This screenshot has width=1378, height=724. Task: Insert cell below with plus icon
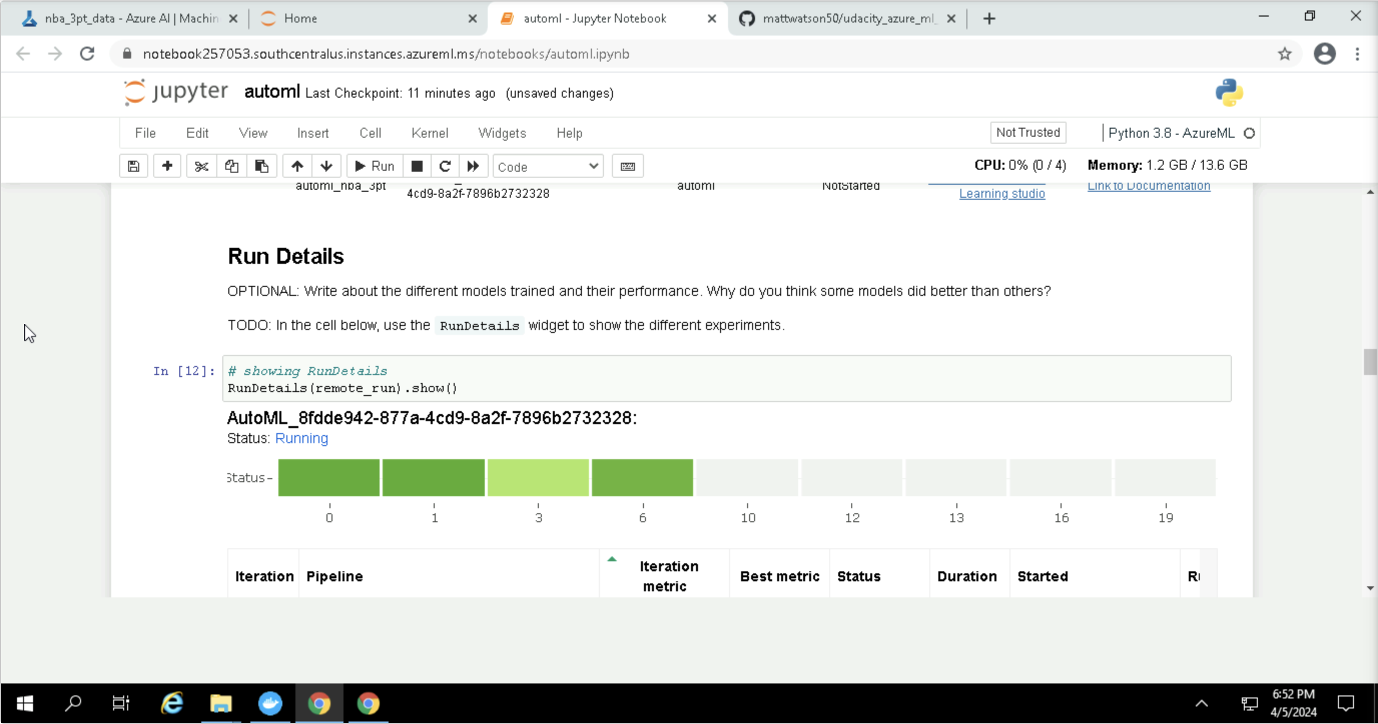(x=167, y=166)
